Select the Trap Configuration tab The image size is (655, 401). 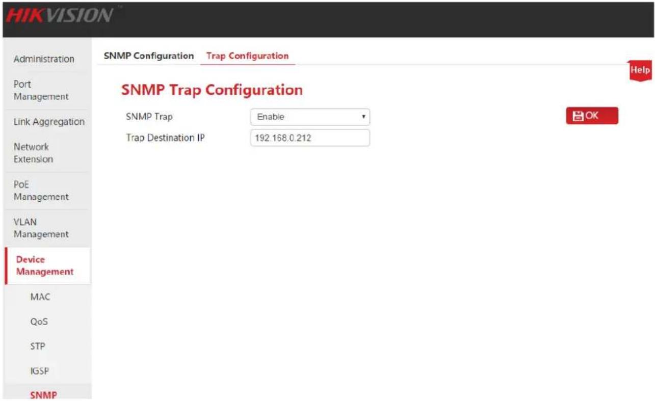point(248,56)
